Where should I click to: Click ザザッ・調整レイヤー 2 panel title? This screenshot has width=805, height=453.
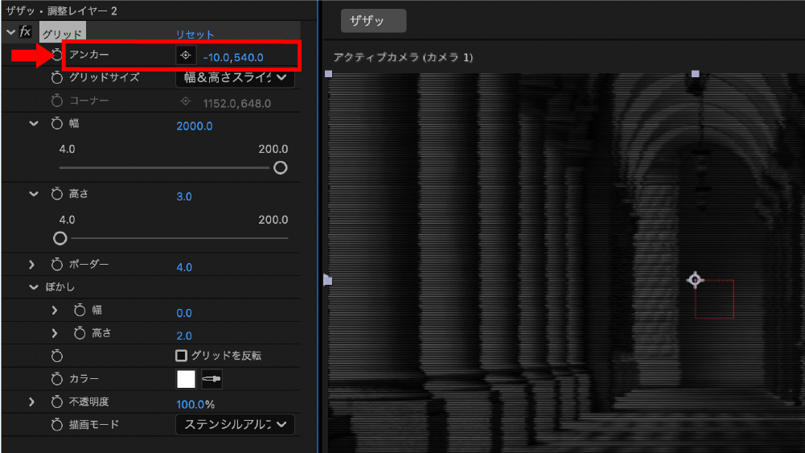click(x=61, y=10)
